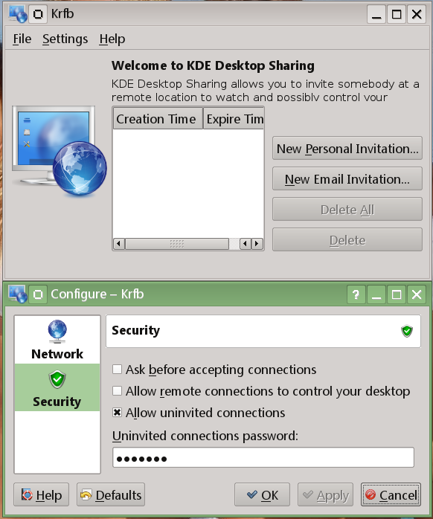Image resolution: width=433 pixels, height=519 pixels.
Task: Click the app icon in Configure dialog titlebar
Action: [18, 294]
